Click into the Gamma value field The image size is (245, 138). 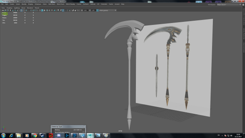93,10
